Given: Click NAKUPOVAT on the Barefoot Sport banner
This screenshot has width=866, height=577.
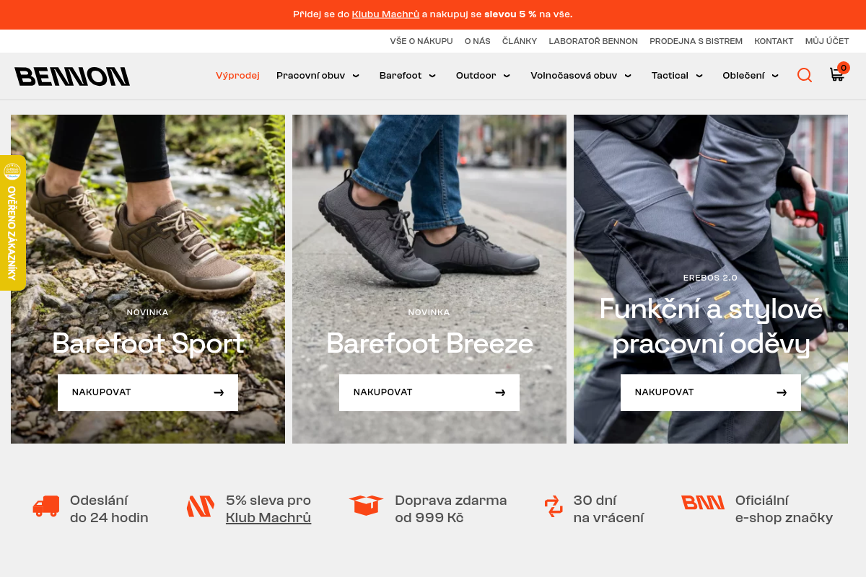Looking at the screenshot, I should [x=147, y=392].
